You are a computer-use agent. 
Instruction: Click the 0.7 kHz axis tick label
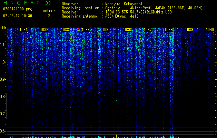pyautogui.click(x=3, y=114)
